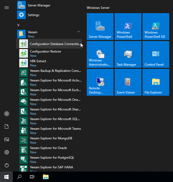Select VBK Extract text label

38,61
